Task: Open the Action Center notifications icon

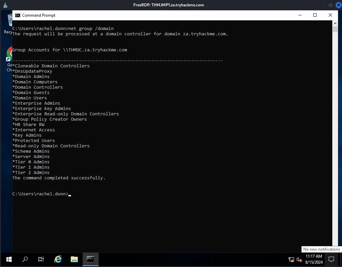Action: 331,259
